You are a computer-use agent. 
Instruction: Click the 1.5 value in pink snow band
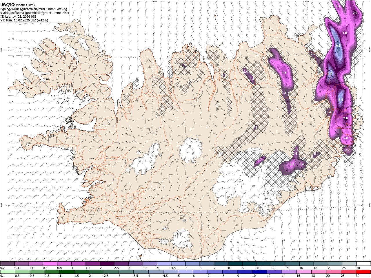pos(284,73)
